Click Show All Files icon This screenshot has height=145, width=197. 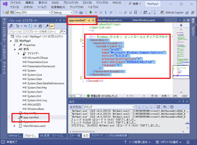coord(40,26)
